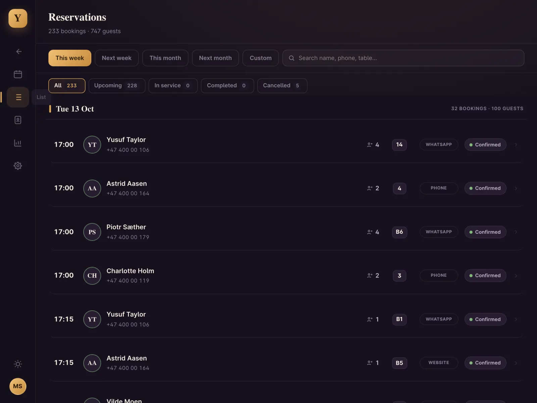Click PHONE tag on Charlotte Holm row
537x403 pixels.
click(439, 275)
